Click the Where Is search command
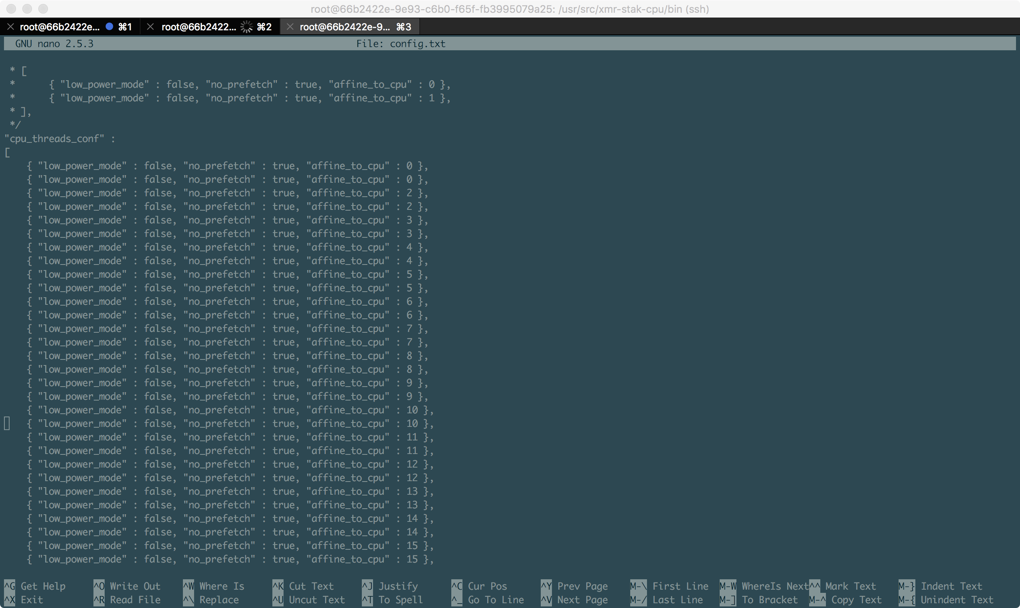Image resolution: width=1020 pixels, height=608 pixels. point(221,586)
